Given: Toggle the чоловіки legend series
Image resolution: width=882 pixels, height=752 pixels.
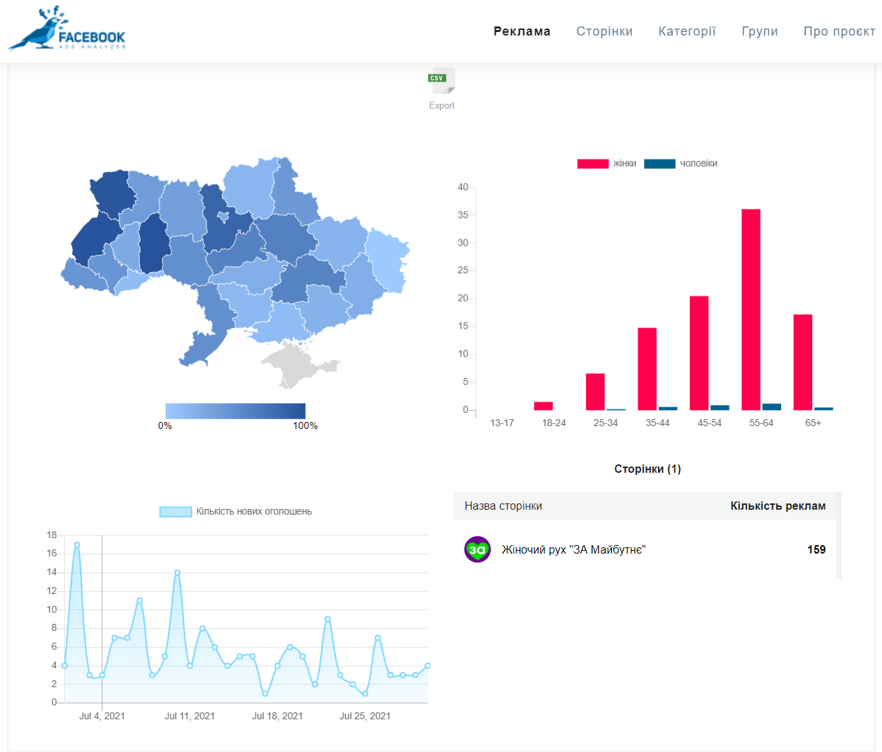Looking at the screenshot, I should (680, 164).
